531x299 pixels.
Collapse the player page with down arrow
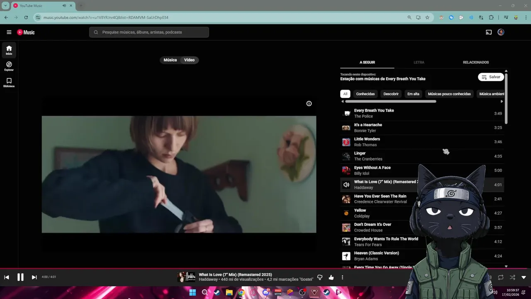coord(524,277)
